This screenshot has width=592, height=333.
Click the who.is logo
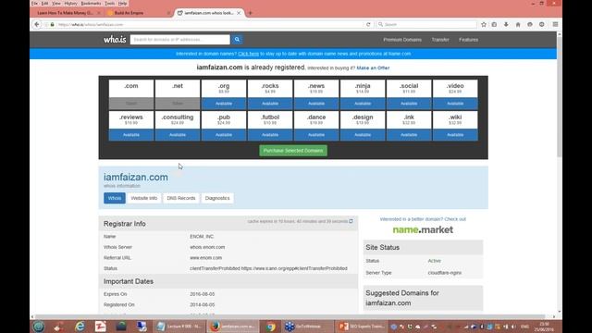(x=115, y=39)
